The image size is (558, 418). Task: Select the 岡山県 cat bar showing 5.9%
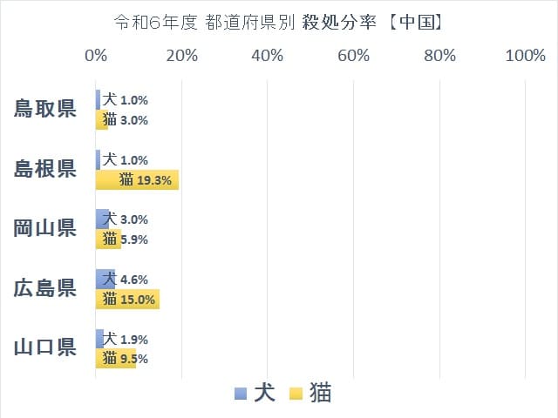pos(108,239)
